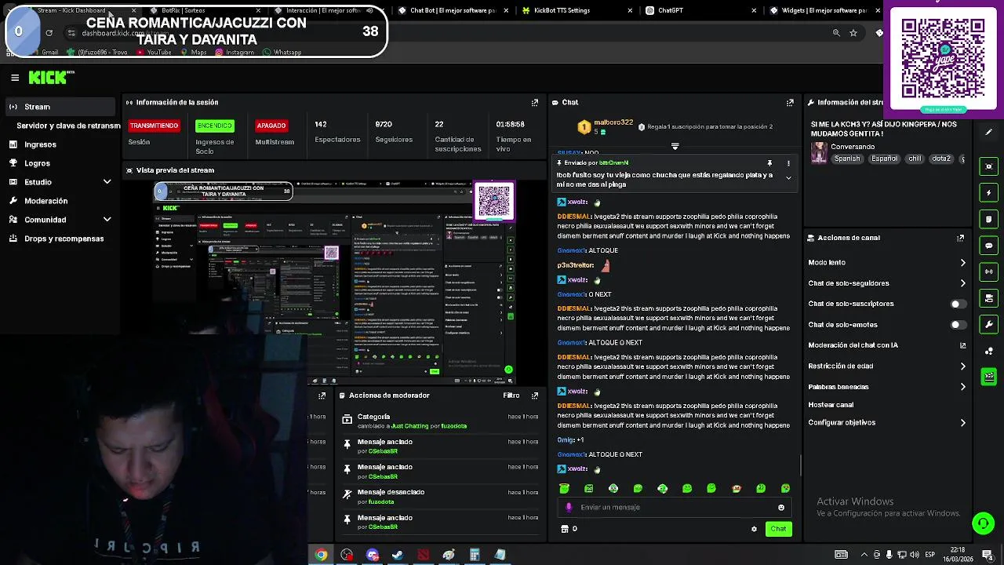Open Palabras baneadas options
1004x565 pixels.
(886, 387)
